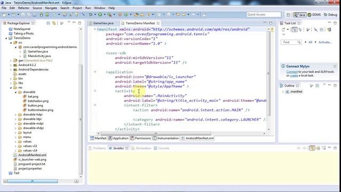Collapse the TennisDemo project node

6,38
